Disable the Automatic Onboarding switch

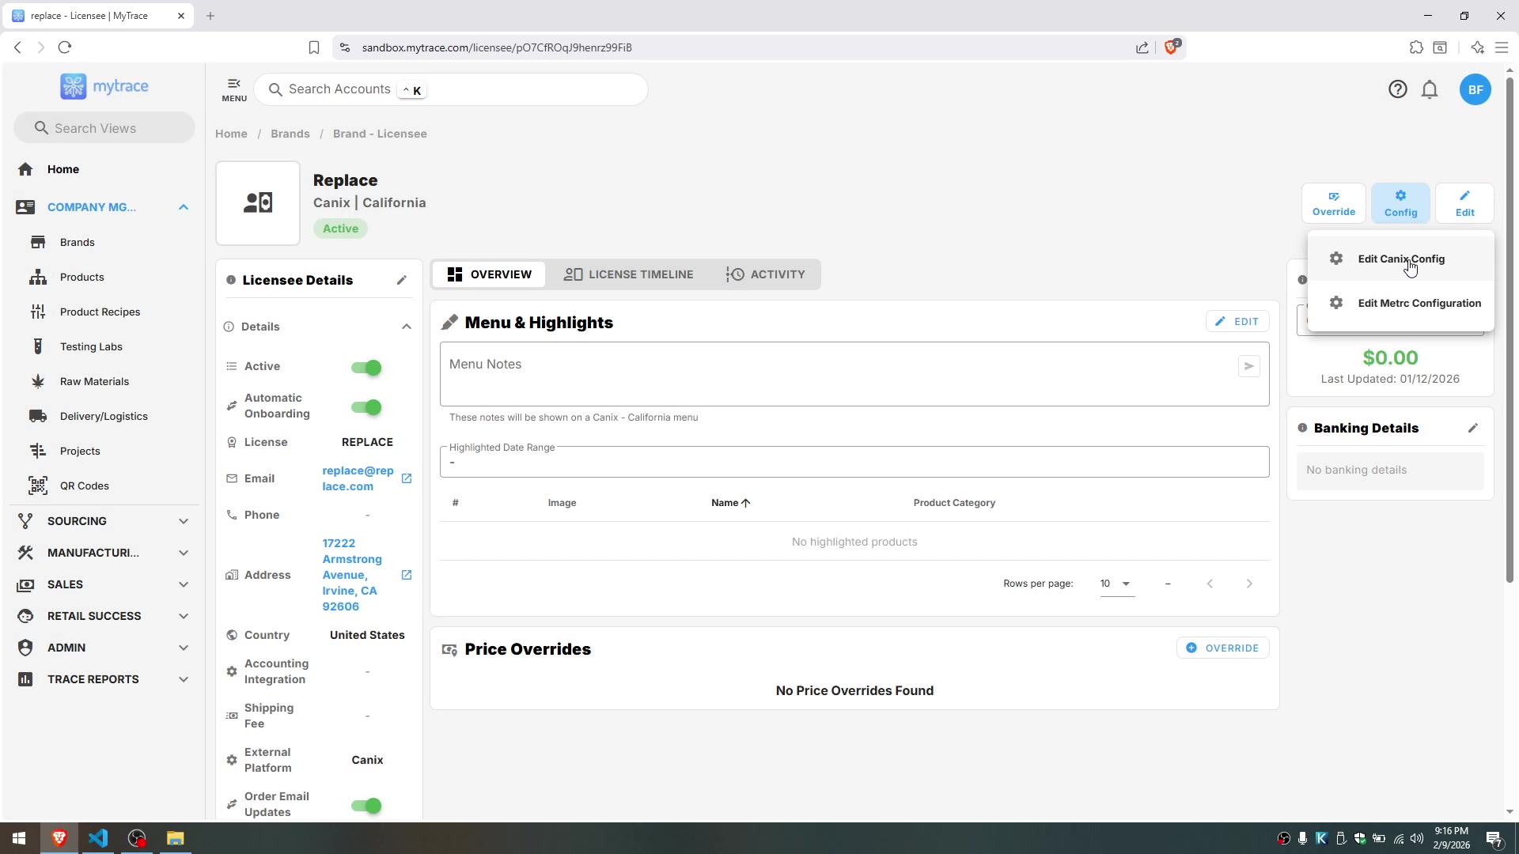(x=366, y=407)
